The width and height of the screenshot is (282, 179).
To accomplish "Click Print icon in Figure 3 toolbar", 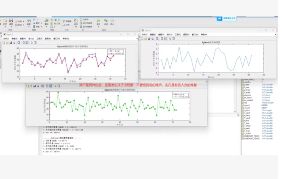I will click(x=153, y=39).
